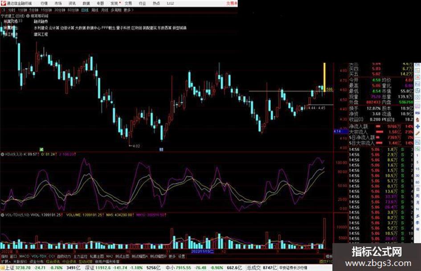Select the 主力监控 indicator tab
Viewport: 421px width, 271px height.
coord(80,256)
